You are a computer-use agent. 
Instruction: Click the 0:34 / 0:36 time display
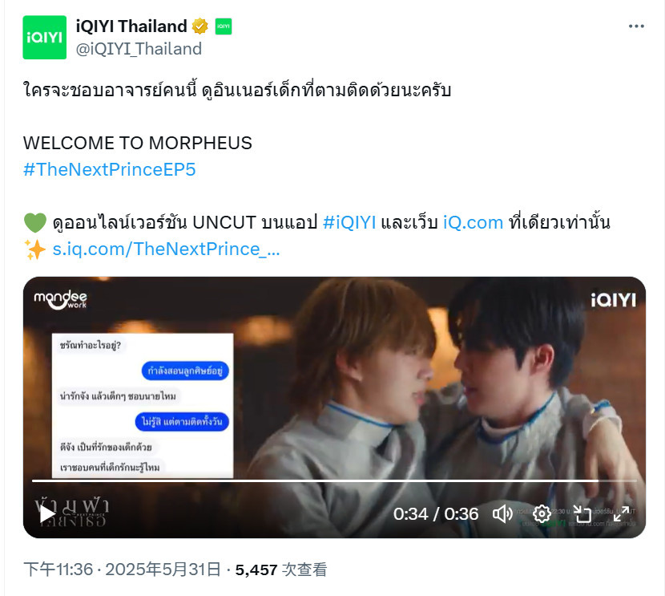(436, 514)
